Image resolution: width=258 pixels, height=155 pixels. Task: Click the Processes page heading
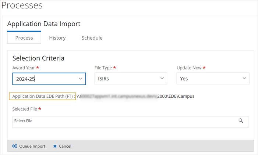click(22, 5)
